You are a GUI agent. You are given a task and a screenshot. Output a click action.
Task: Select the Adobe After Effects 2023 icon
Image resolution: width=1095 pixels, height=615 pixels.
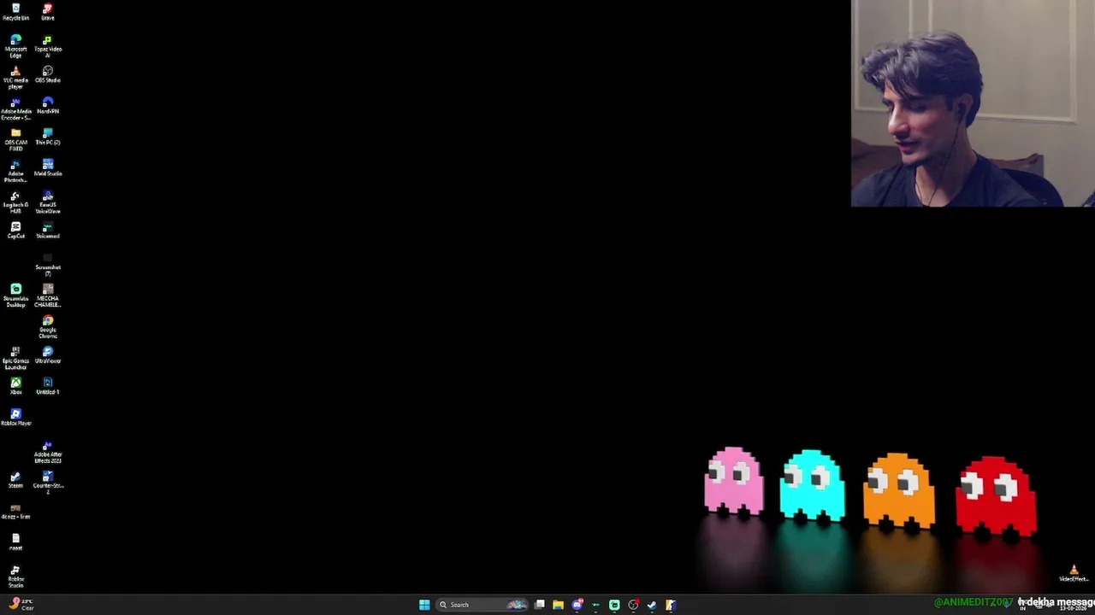click(x=48, y=452)
